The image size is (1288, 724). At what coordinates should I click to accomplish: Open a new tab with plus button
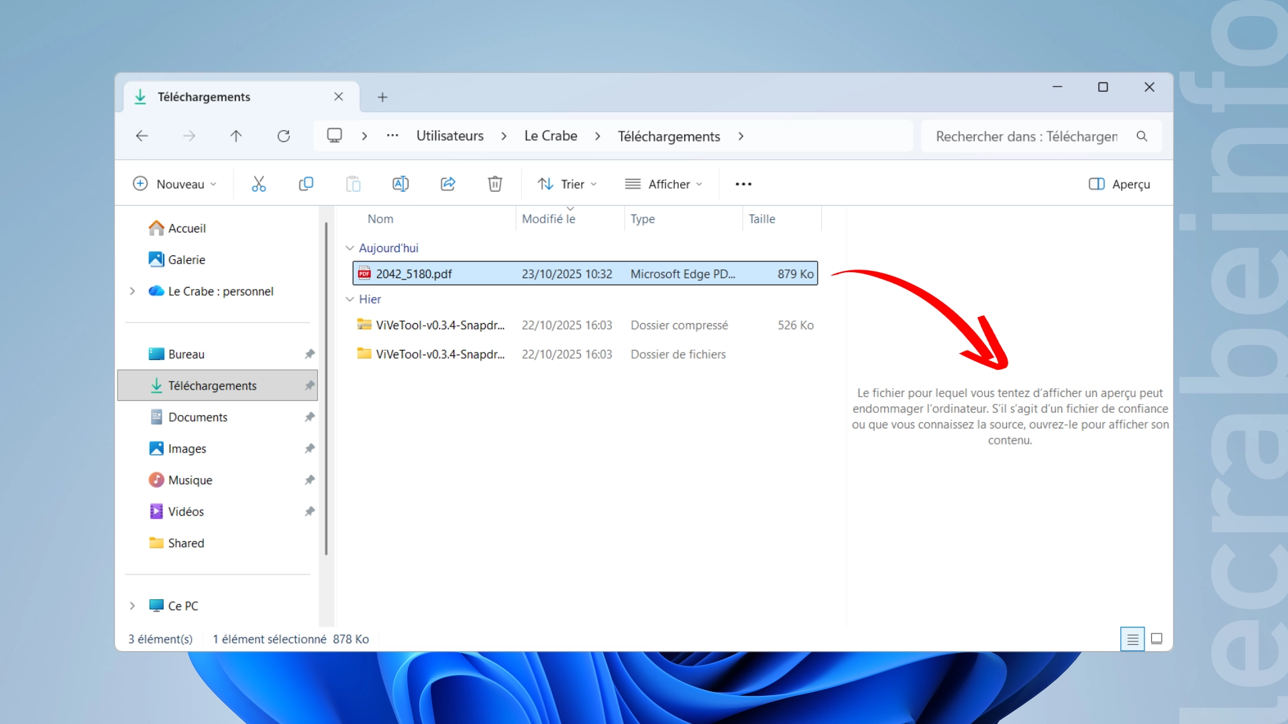point(382,97)
